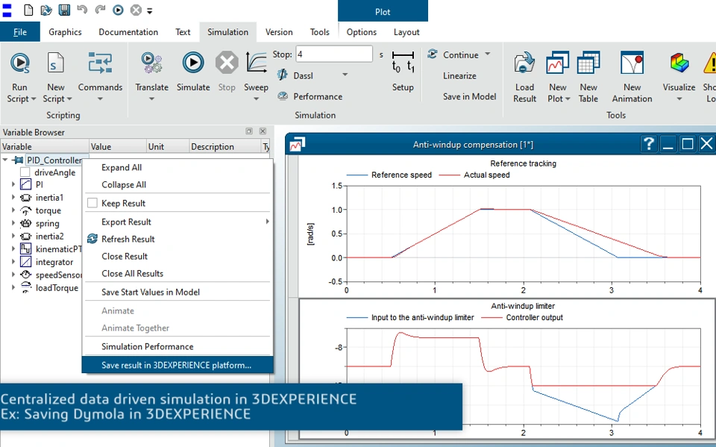Click the Simulate play button
This screenshot has width=716, height=447.
click(193, 63)
